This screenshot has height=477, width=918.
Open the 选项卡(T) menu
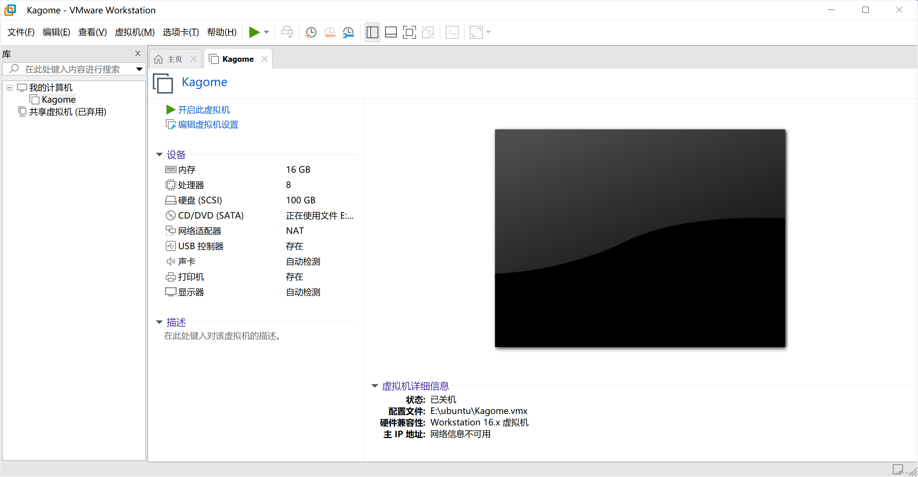tap(181, 33)
